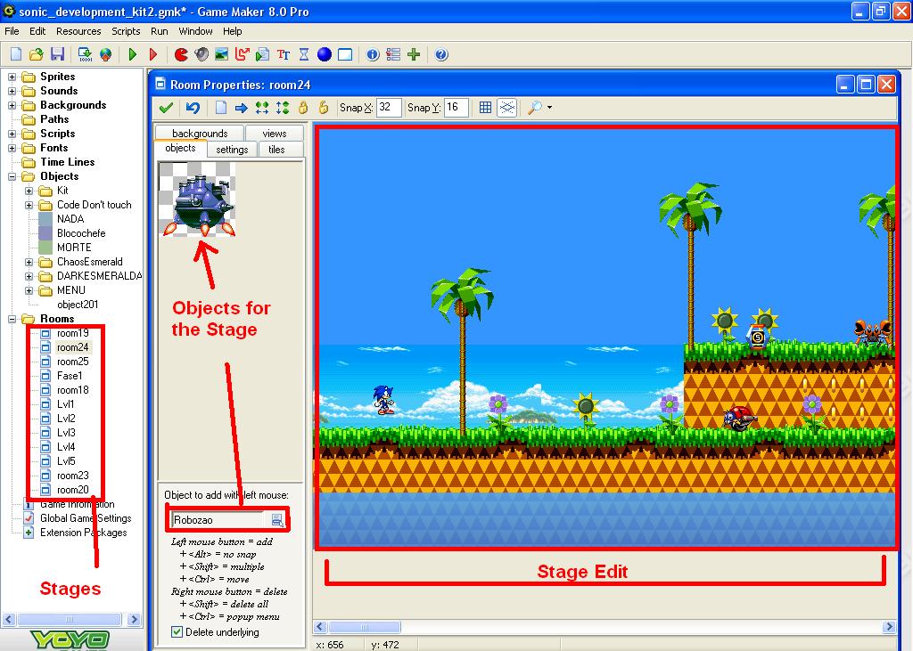913x651 pixels.
Task: Click the Snap Y input field
Action: (x=456, y=108)
